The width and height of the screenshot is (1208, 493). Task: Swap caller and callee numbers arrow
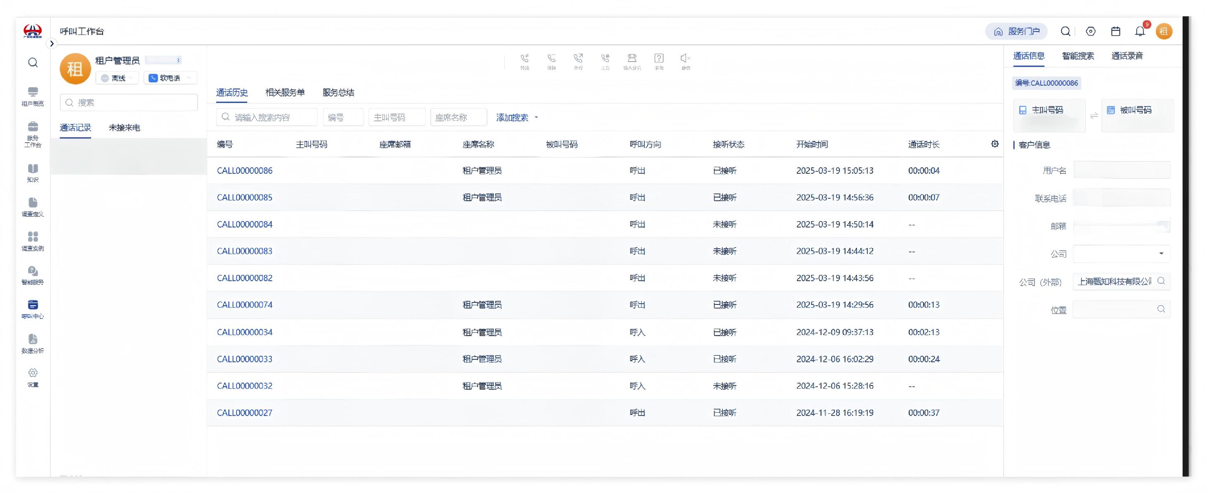point(1094,116)
